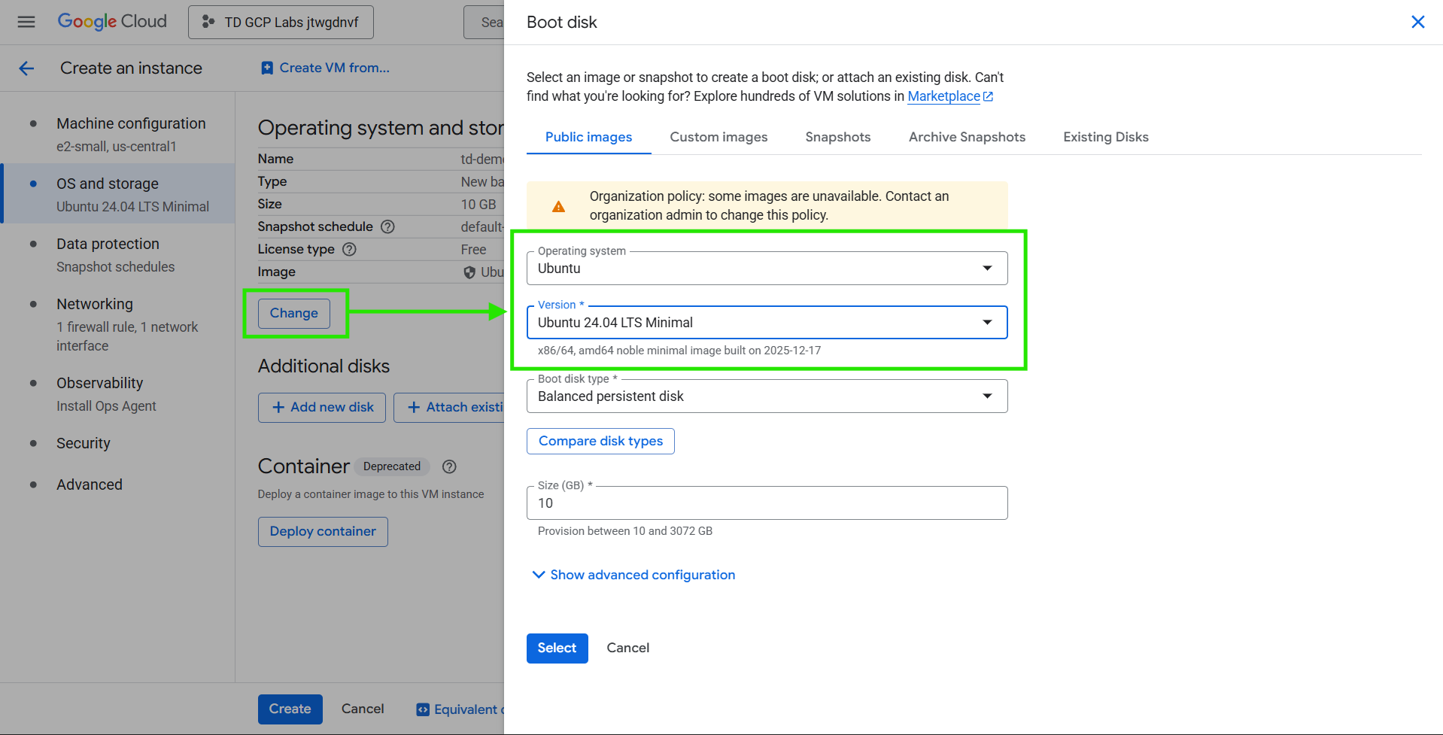This screenshot has width=1443, height=735.
Task: Click the back arrow icon
Action: (26, 68)
